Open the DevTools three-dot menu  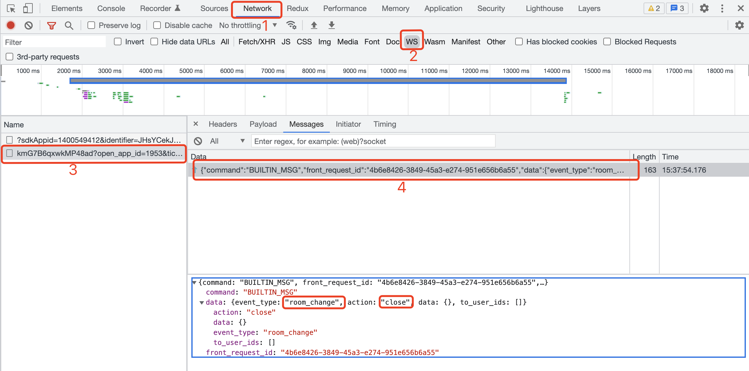click(722, 8)
